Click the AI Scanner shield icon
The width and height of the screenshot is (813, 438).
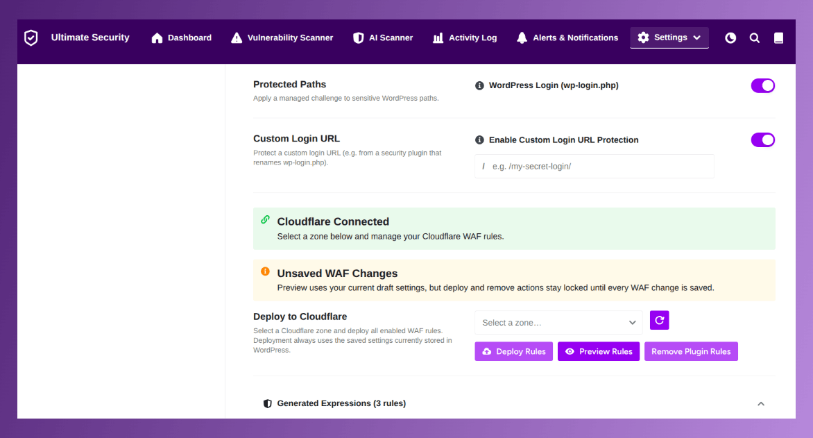tap(358, 38)
